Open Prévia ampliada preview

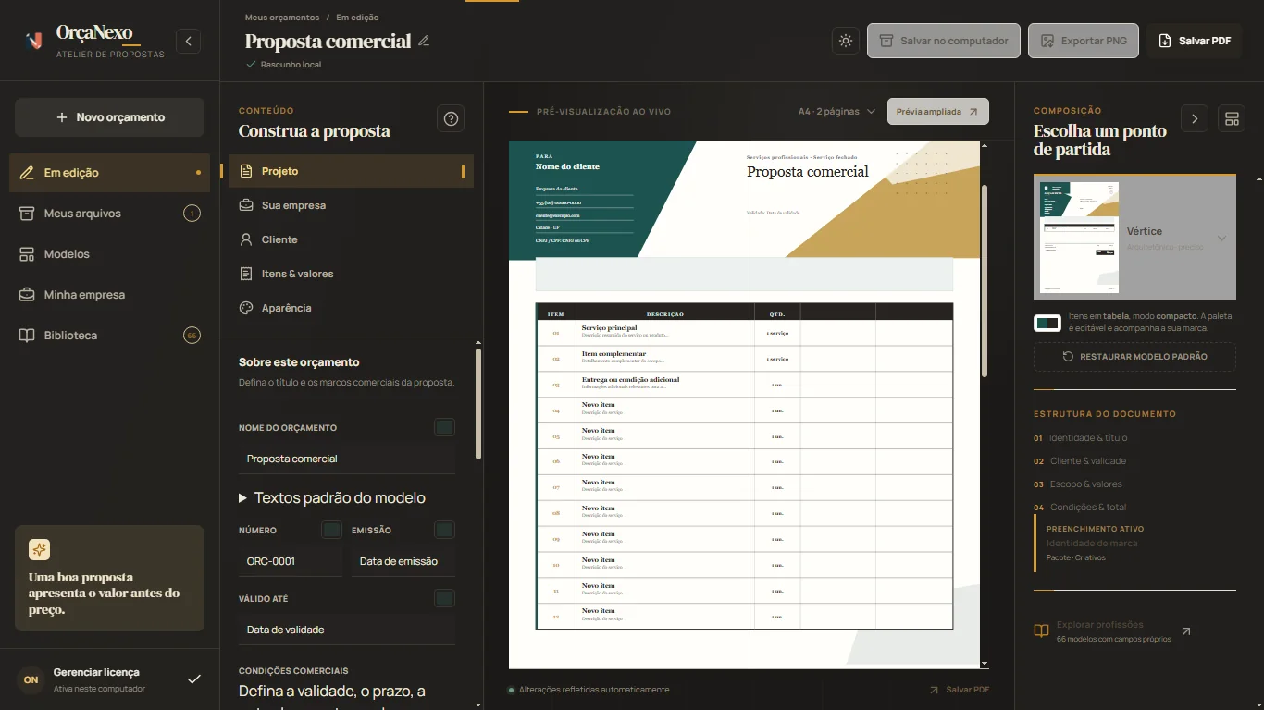(x=938, y=112)
